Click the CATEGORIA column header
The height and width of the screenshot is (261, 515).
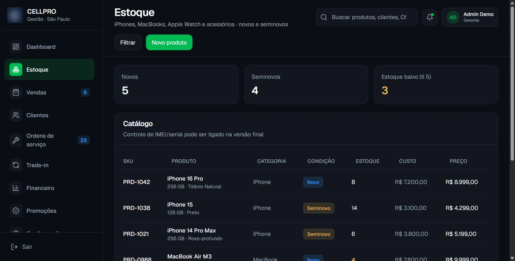click(272, 161)
